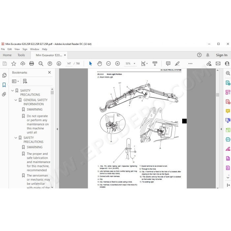This screenshot has height=231, width=231.
Task: Open the Fit page options
Action: [144, 63]
